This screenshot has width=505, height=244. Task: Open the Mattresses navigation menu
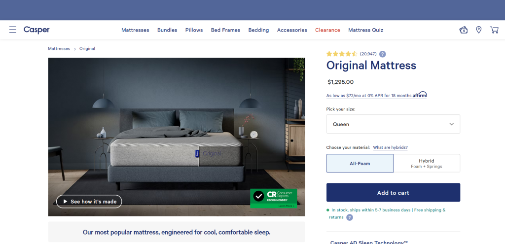(135, 30)
